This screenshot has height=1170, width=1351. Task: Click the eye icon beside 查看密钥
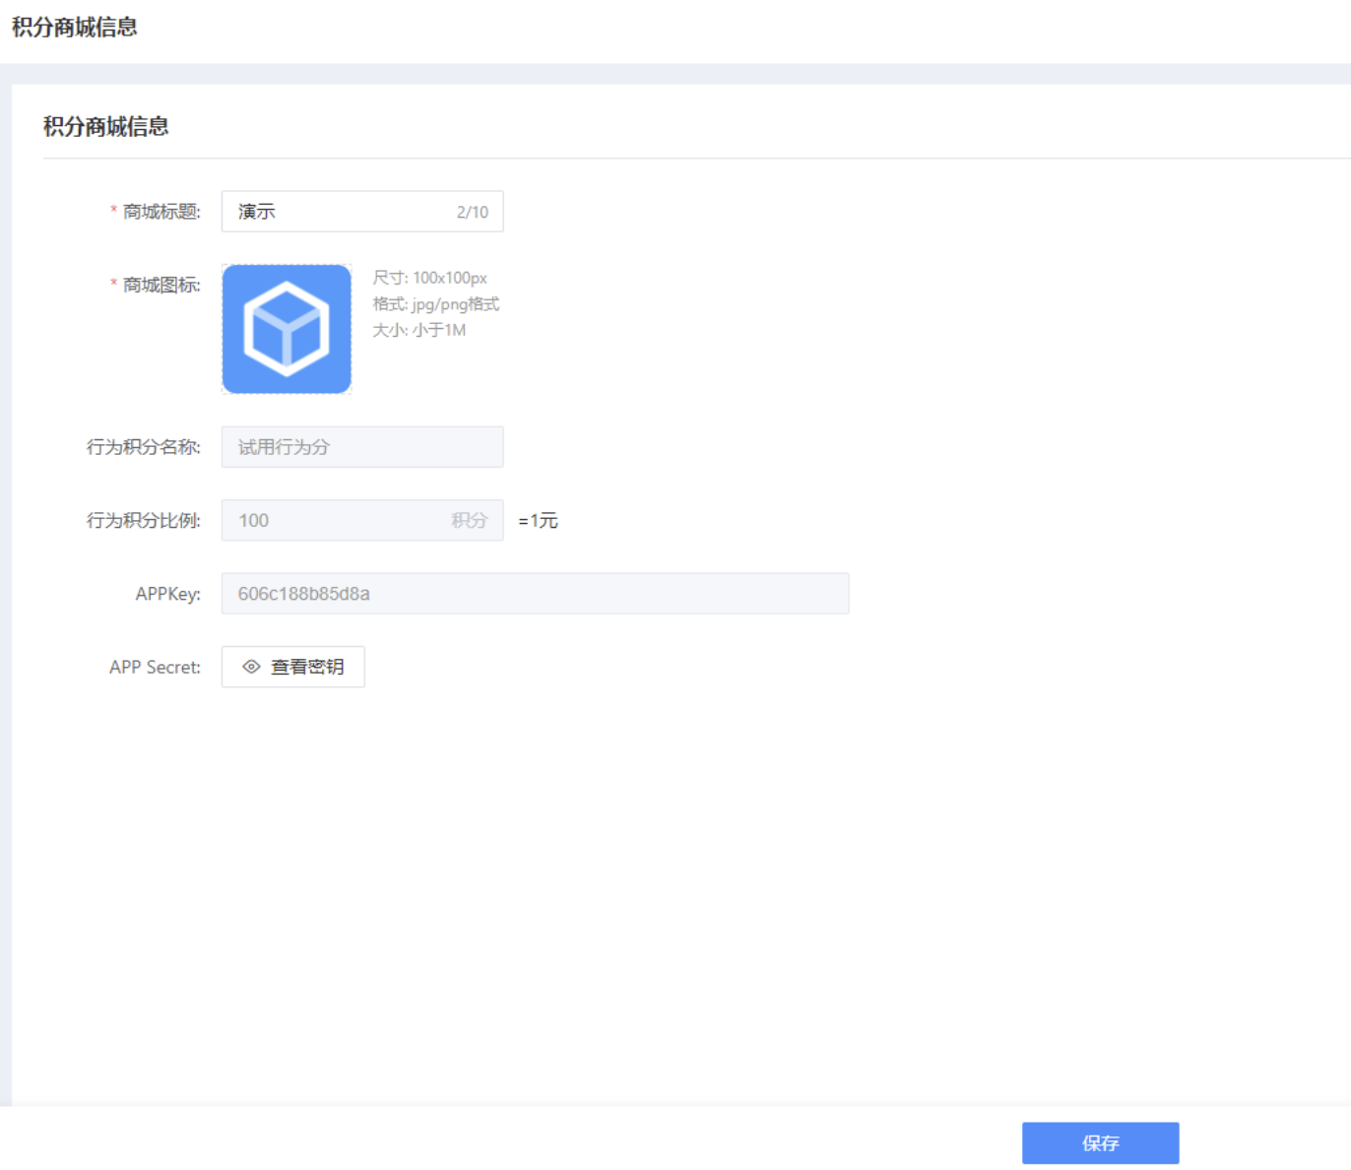(251, 667)
